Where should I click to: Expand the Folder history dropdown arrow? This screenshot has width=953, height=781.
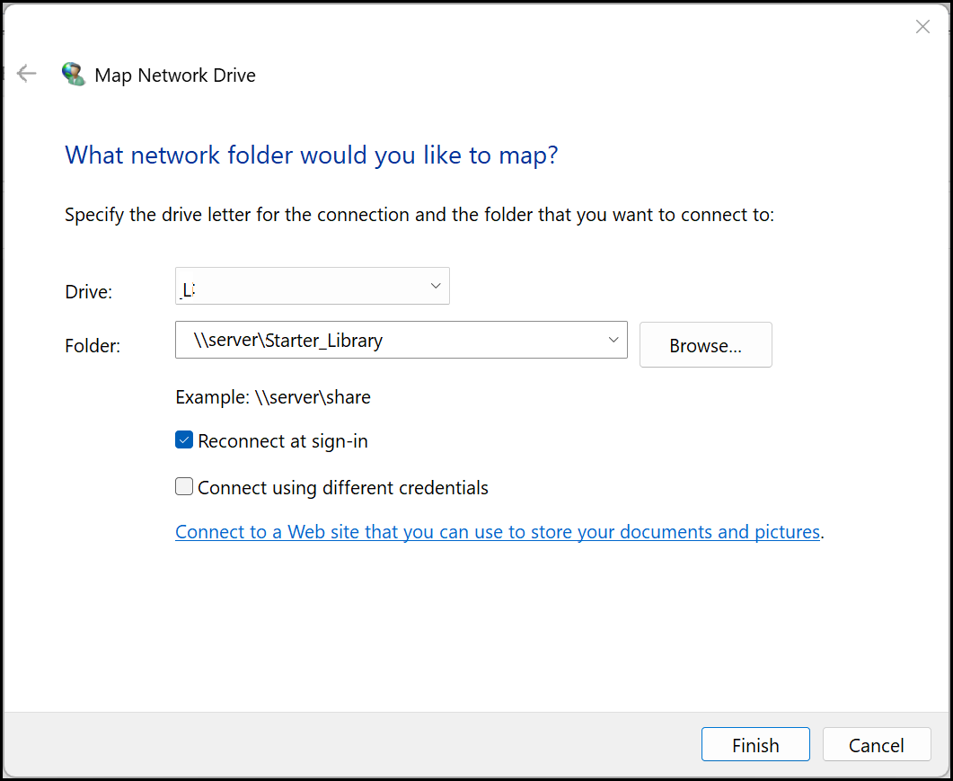(613, 340)
